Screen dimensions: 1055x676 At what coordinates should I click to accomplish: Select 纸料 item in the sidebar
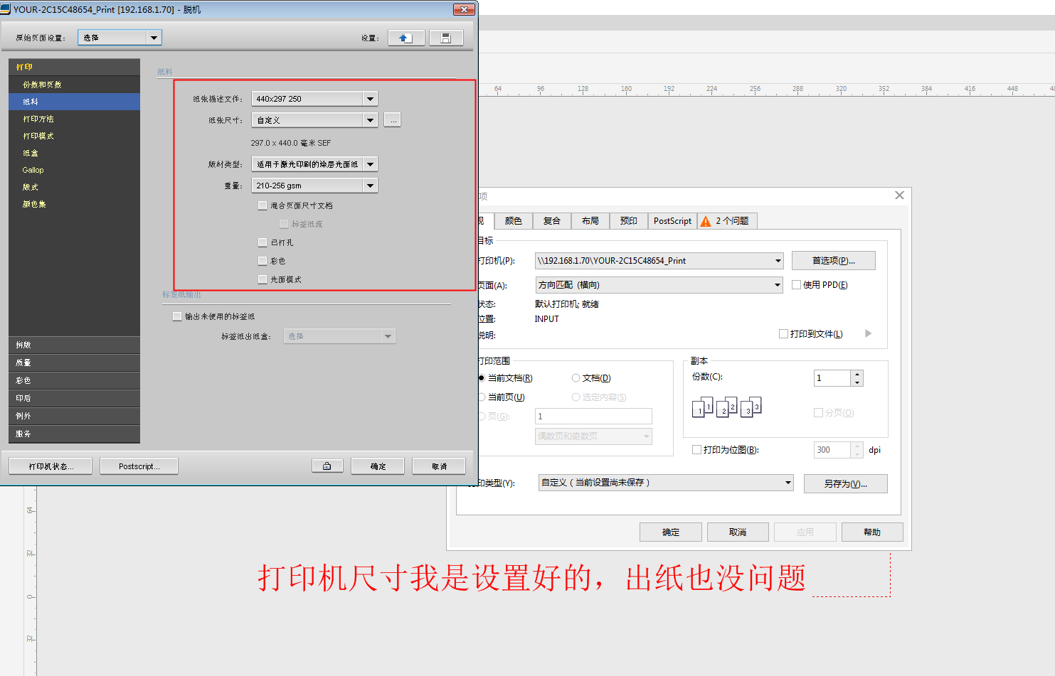coord(74,102)
